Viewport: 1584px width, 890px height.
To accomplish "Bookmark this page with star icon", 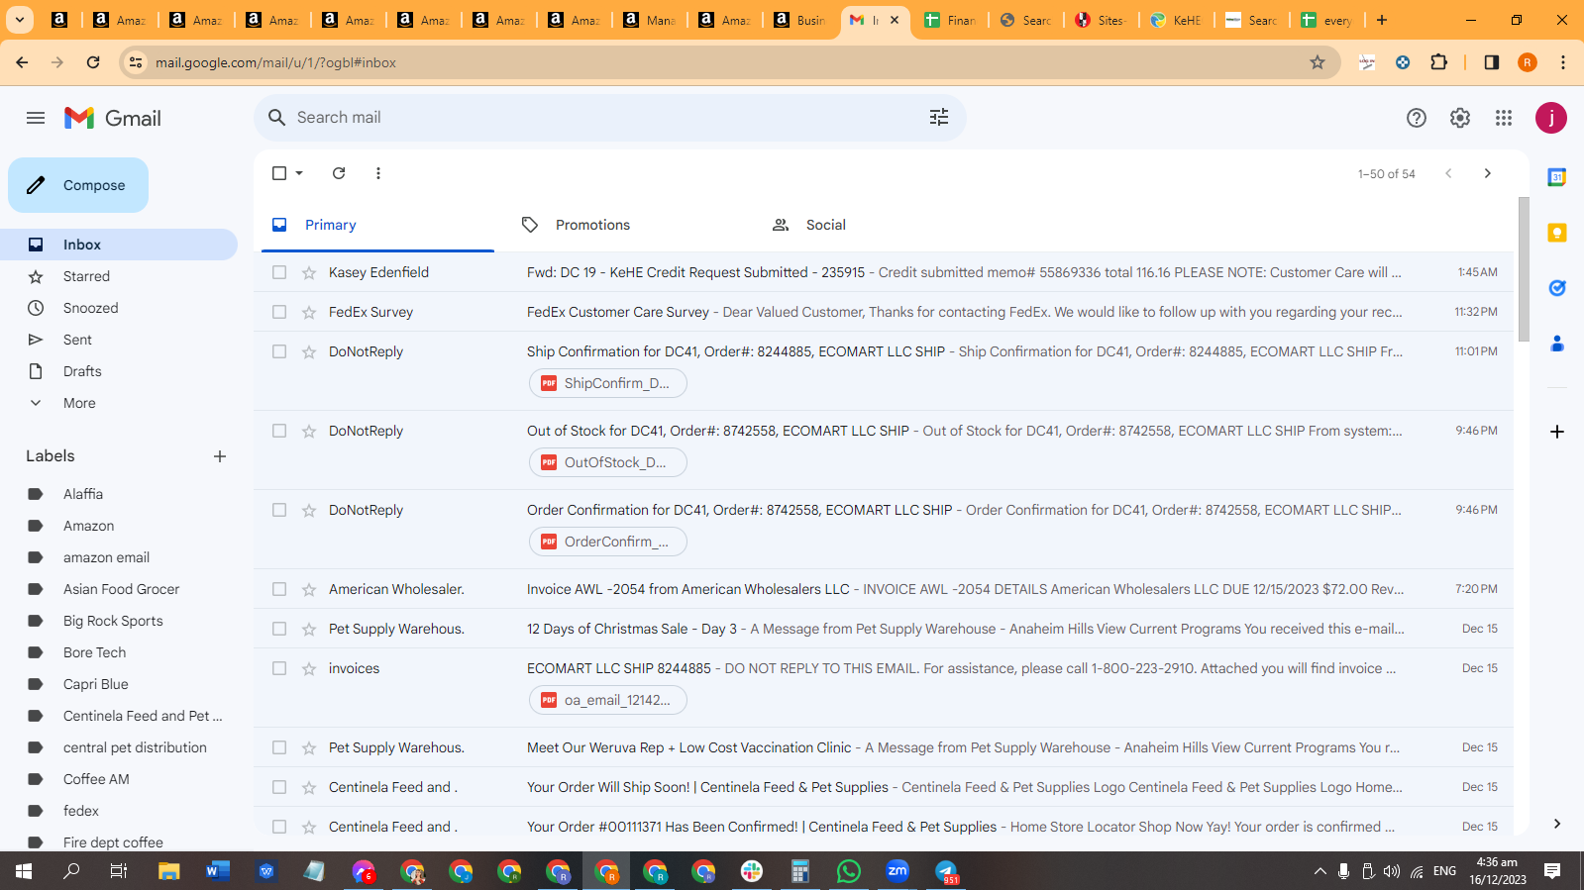I will 1318,62.
